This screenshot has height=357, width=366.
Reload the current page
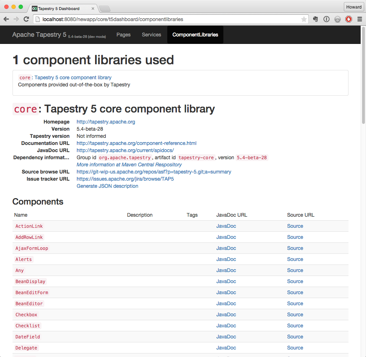click(26, 19)
